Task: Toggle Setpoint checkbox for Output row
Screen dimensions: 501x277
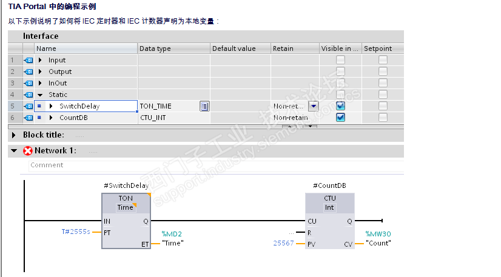Action: click(x=383, y=71)
